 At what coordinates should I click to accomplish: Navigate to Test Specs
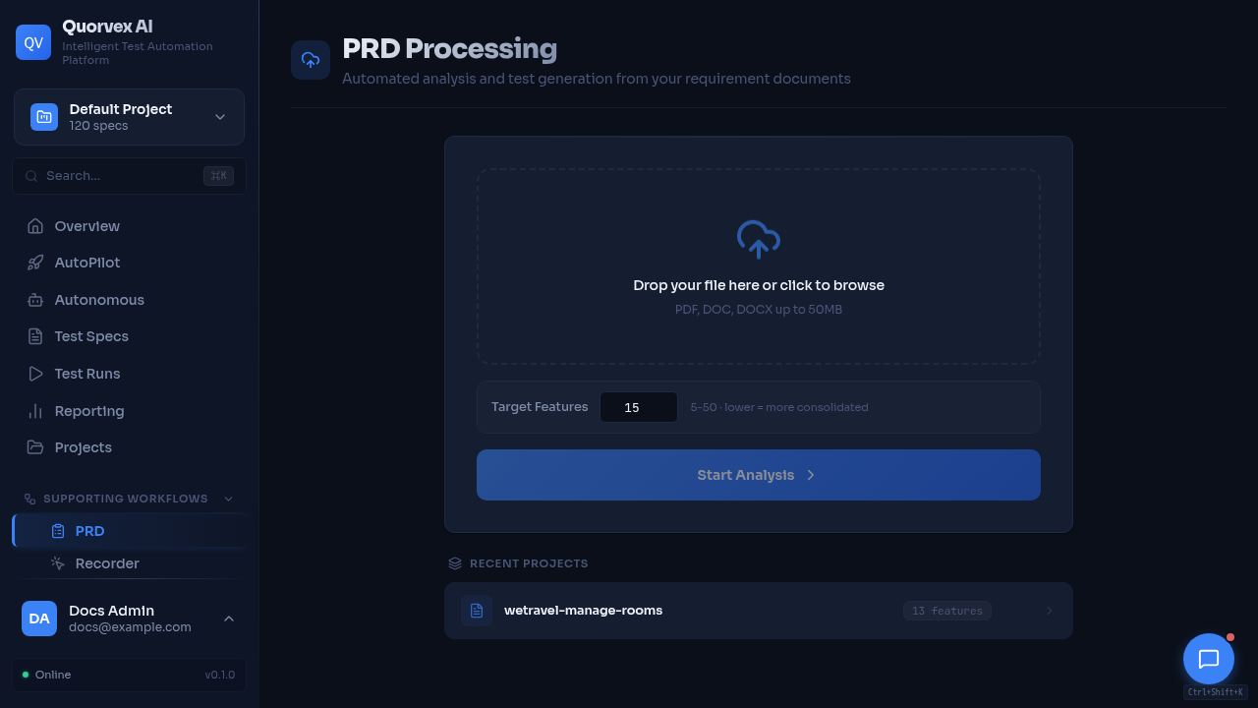pos(129,336)
